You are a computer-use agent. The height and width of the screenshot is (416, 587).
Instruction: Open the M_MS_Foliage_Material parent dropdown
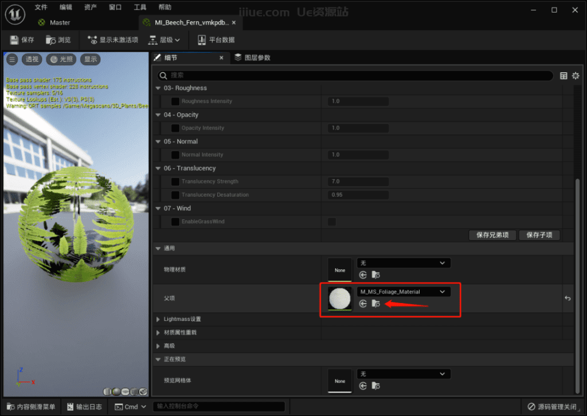[403, 291]
